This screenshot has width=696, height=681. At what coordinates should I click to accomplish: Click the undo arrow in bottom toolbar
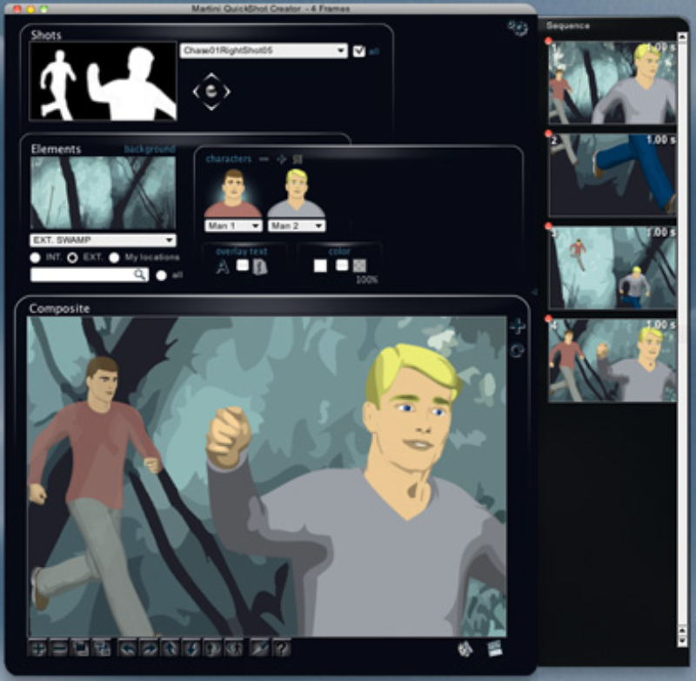click(128, 648)
